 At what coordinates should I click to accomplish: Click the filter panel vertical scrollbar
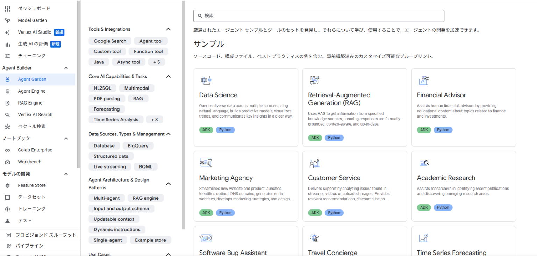coord(184,115)
